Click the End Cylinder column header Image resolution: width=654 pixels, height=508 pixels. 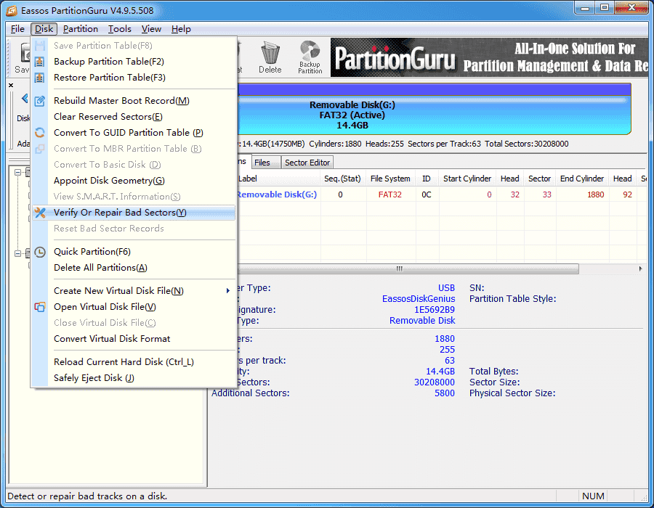582,179
